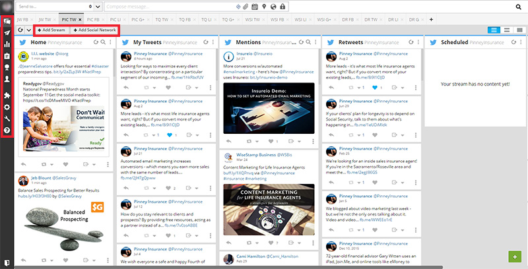Select the standard stream view toggle
Image resolution: width=528 pixels, height=269 pixels.
coord(494,30)
